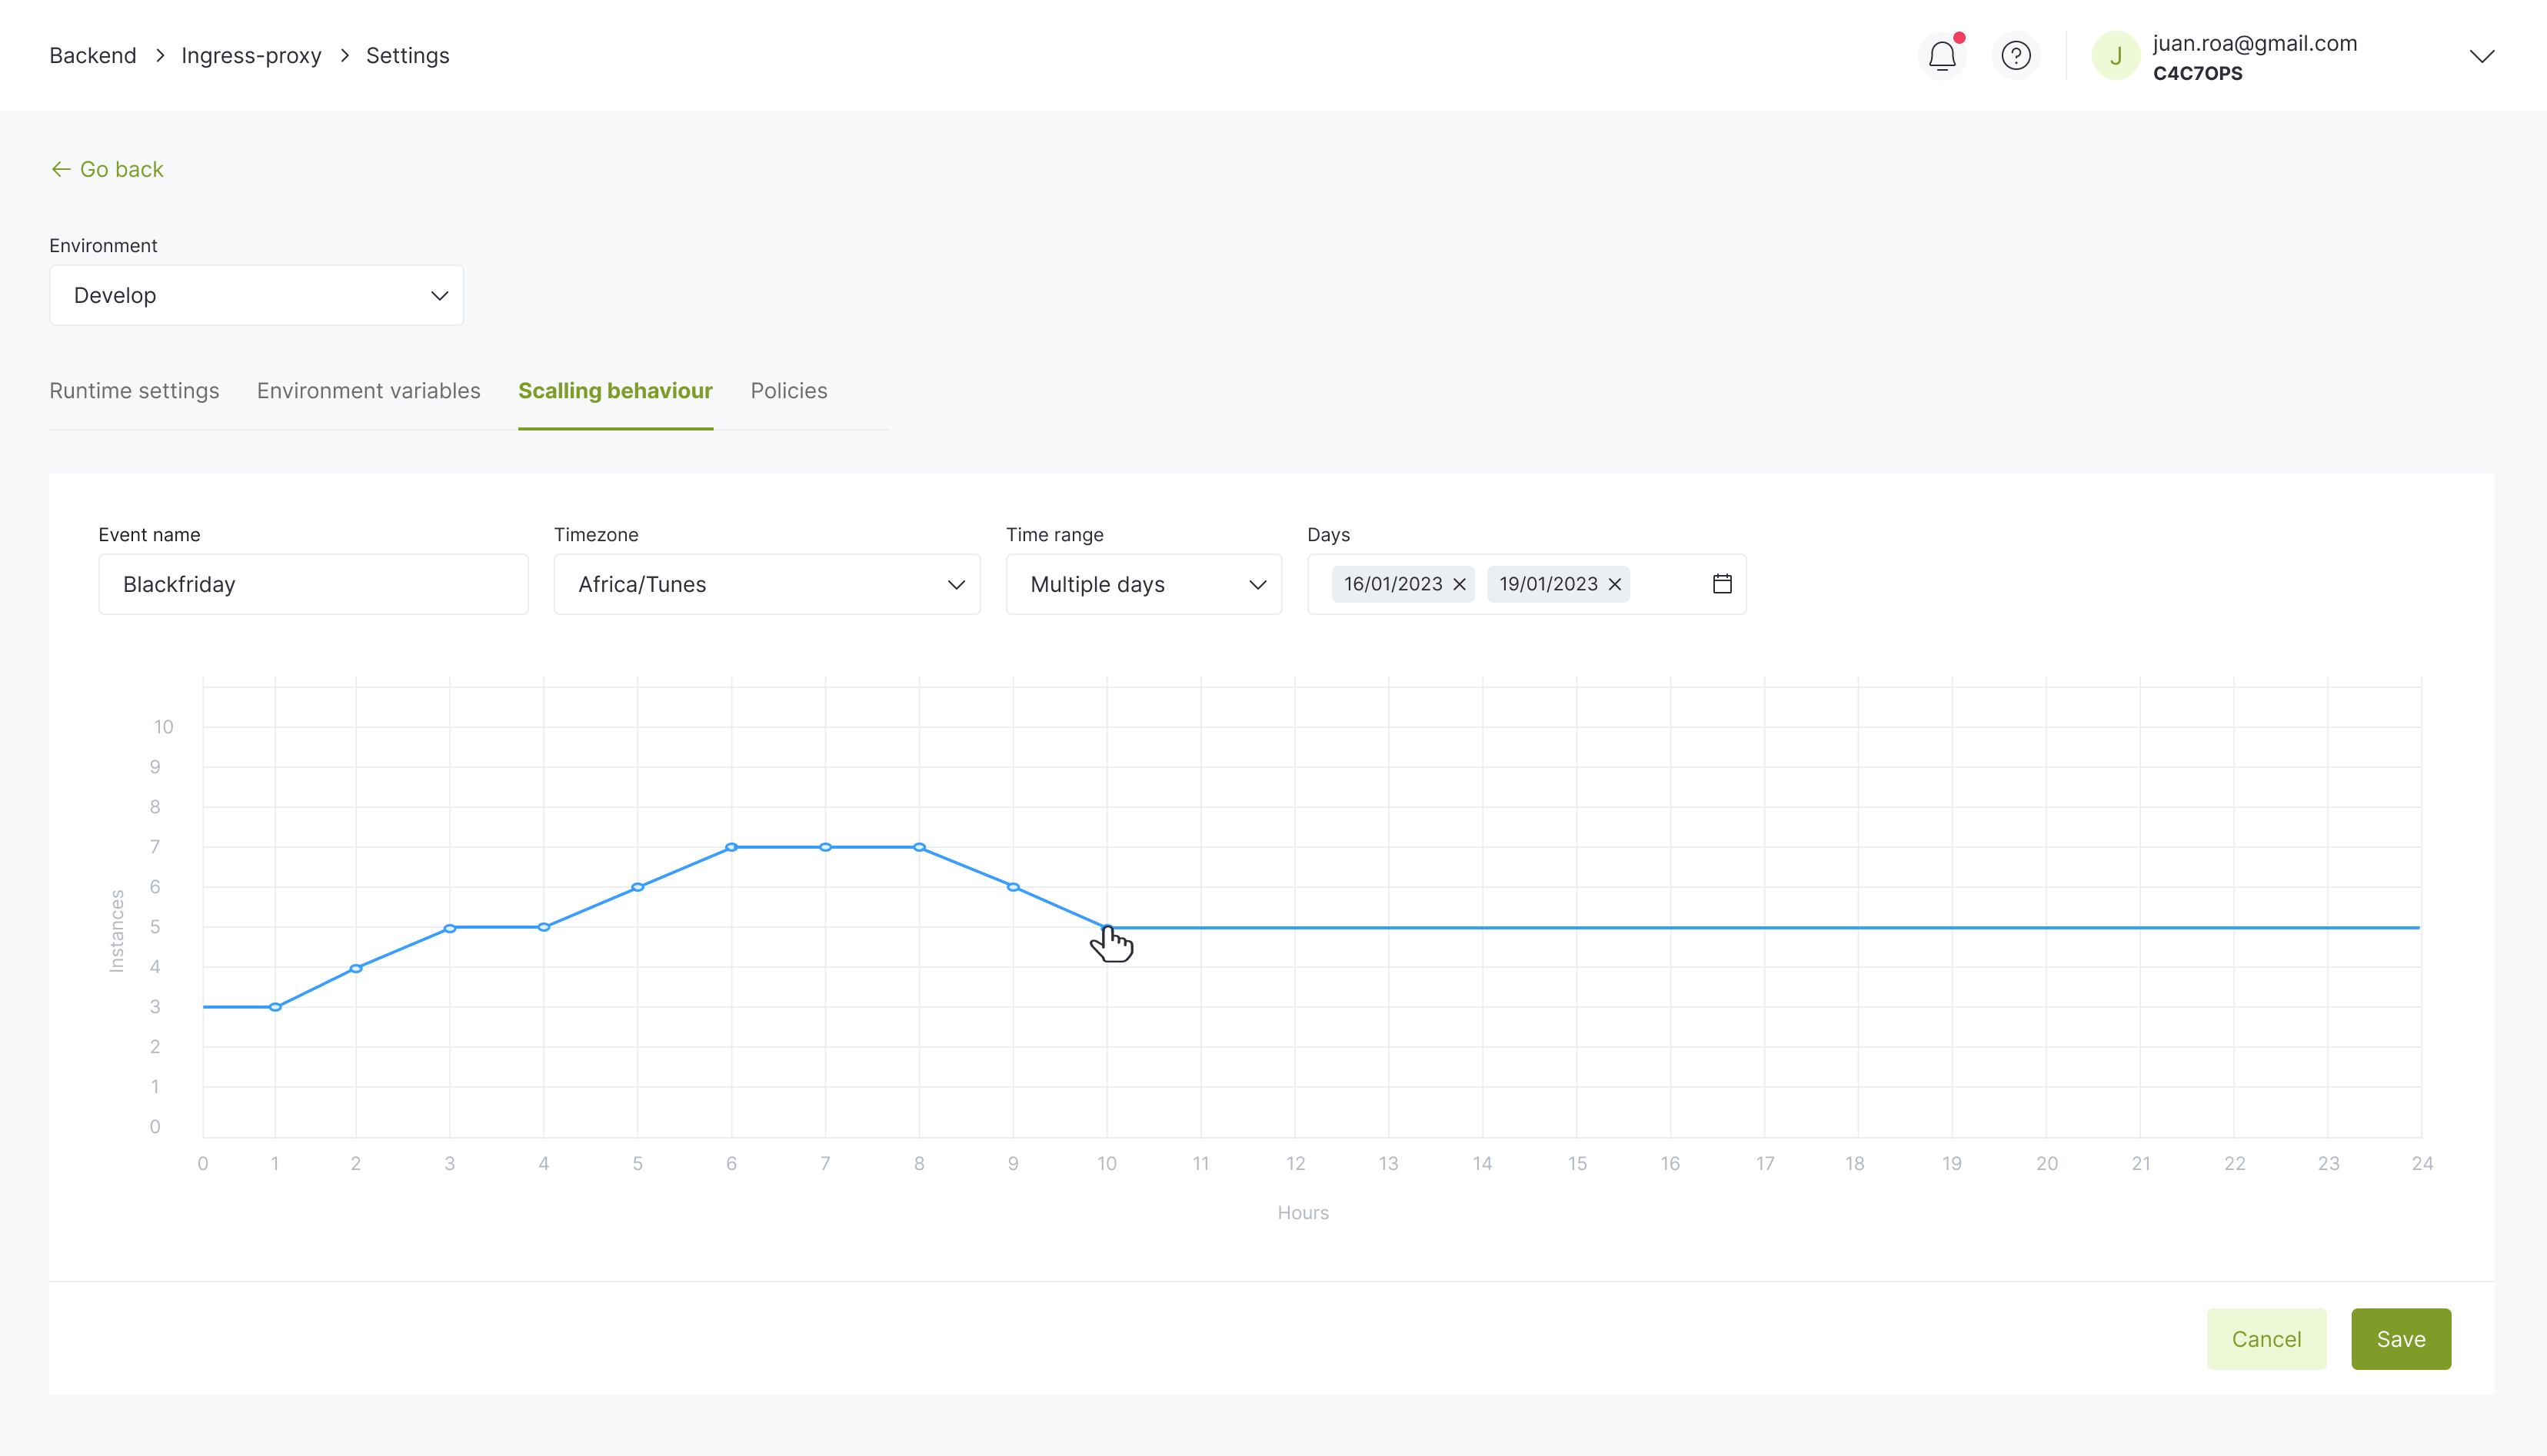Viewport: 2547px width, 1456px height.
Task: Go to Ingress-proxy in the breadcrumb
Action: pos(251,56)
